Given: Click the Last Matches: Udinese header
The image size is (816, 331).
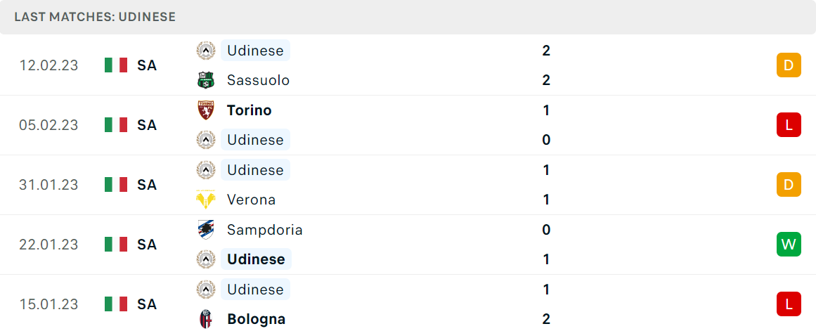Looking at the screenshot, I should [95, 17].
